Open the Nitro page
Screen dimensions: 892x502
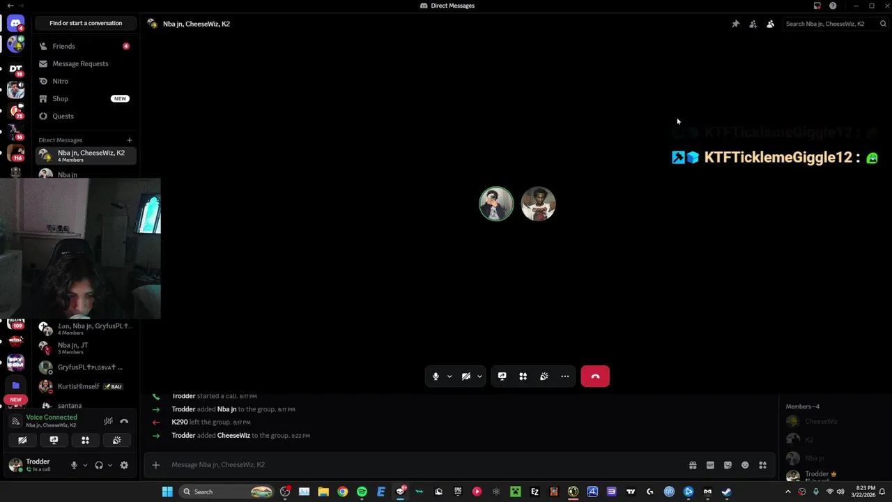tap(86, 81)
